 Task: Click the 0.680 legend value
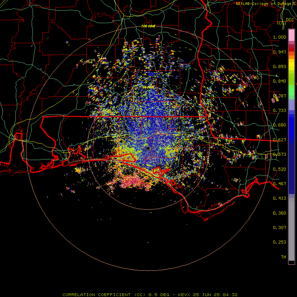pos(280,125)
